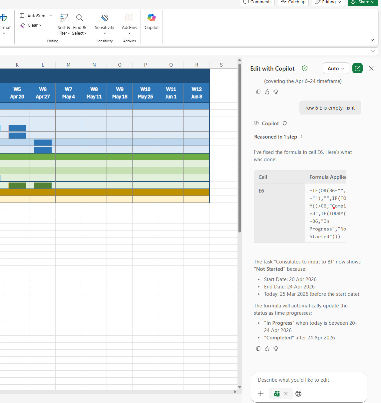Click the Share button
The height and width of the screenshot is (403, 381).
(x=363, y=2)
